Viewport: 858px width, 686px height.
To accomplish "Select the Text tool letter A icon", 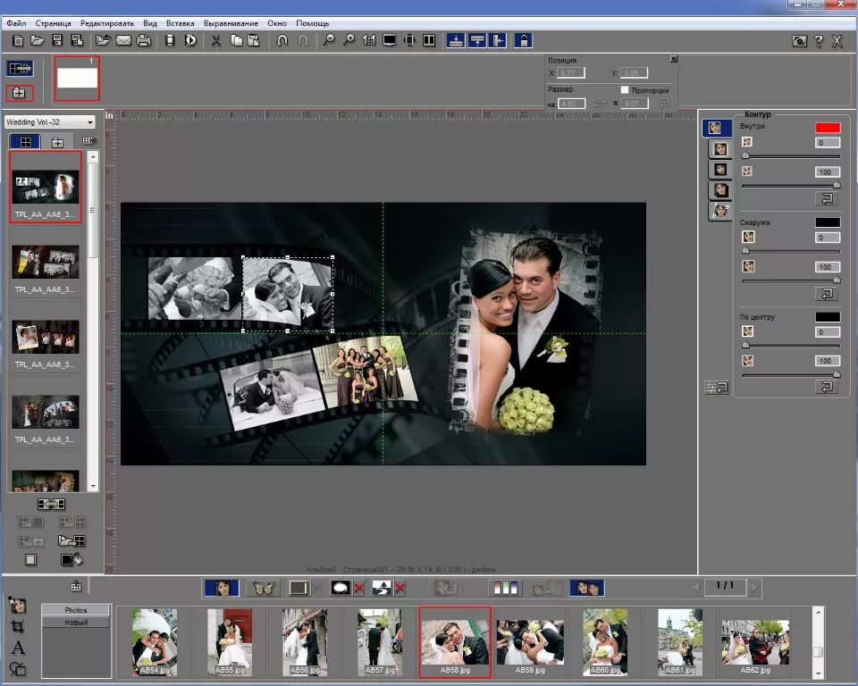I will (x=18, y=648).
